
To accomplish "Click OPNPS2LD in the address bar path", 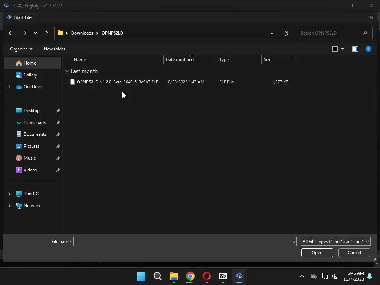I will point(112,33).
